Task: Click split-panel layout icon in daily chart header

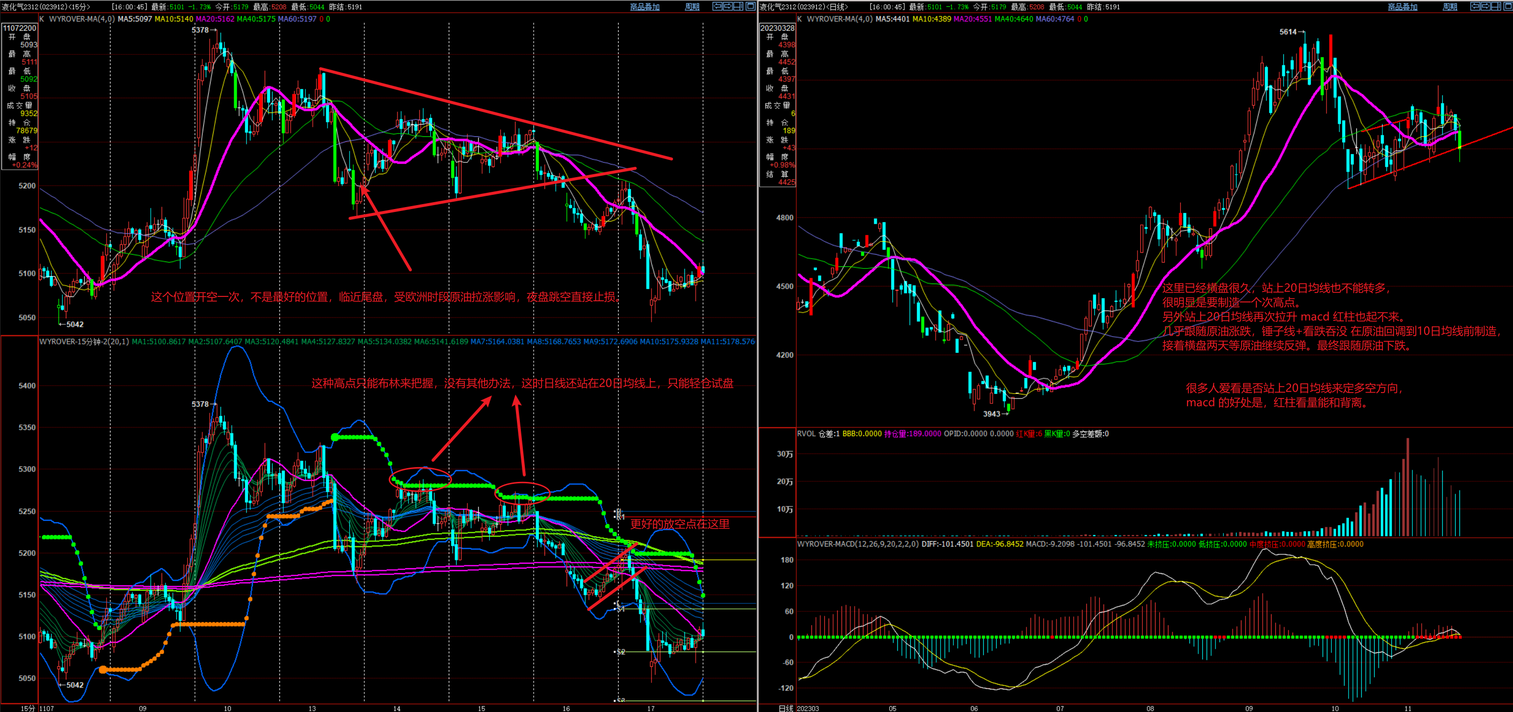Action: click(1495, 6)
